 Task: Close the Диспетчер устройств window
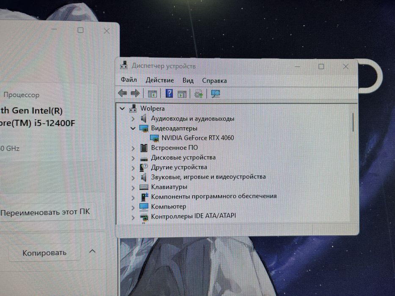(345, 66)
